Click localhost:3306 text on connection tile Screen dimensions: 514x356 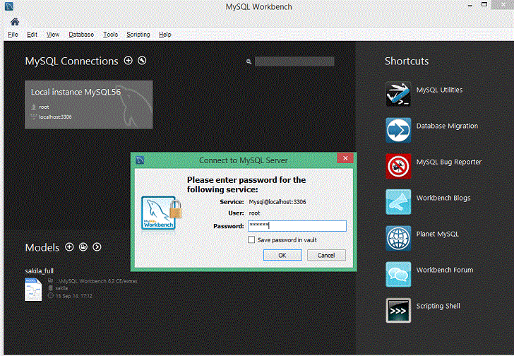[x=55, y=117]
